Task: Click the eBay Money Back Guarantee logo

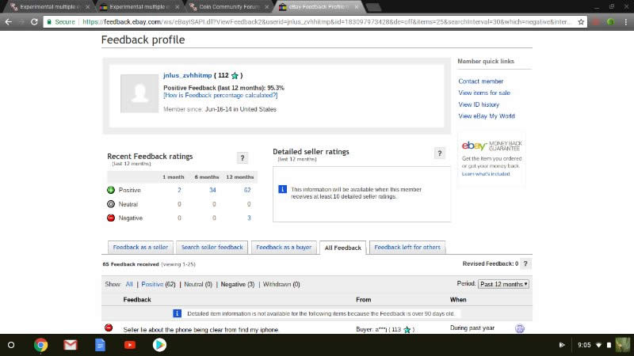Action: [491, 146]
